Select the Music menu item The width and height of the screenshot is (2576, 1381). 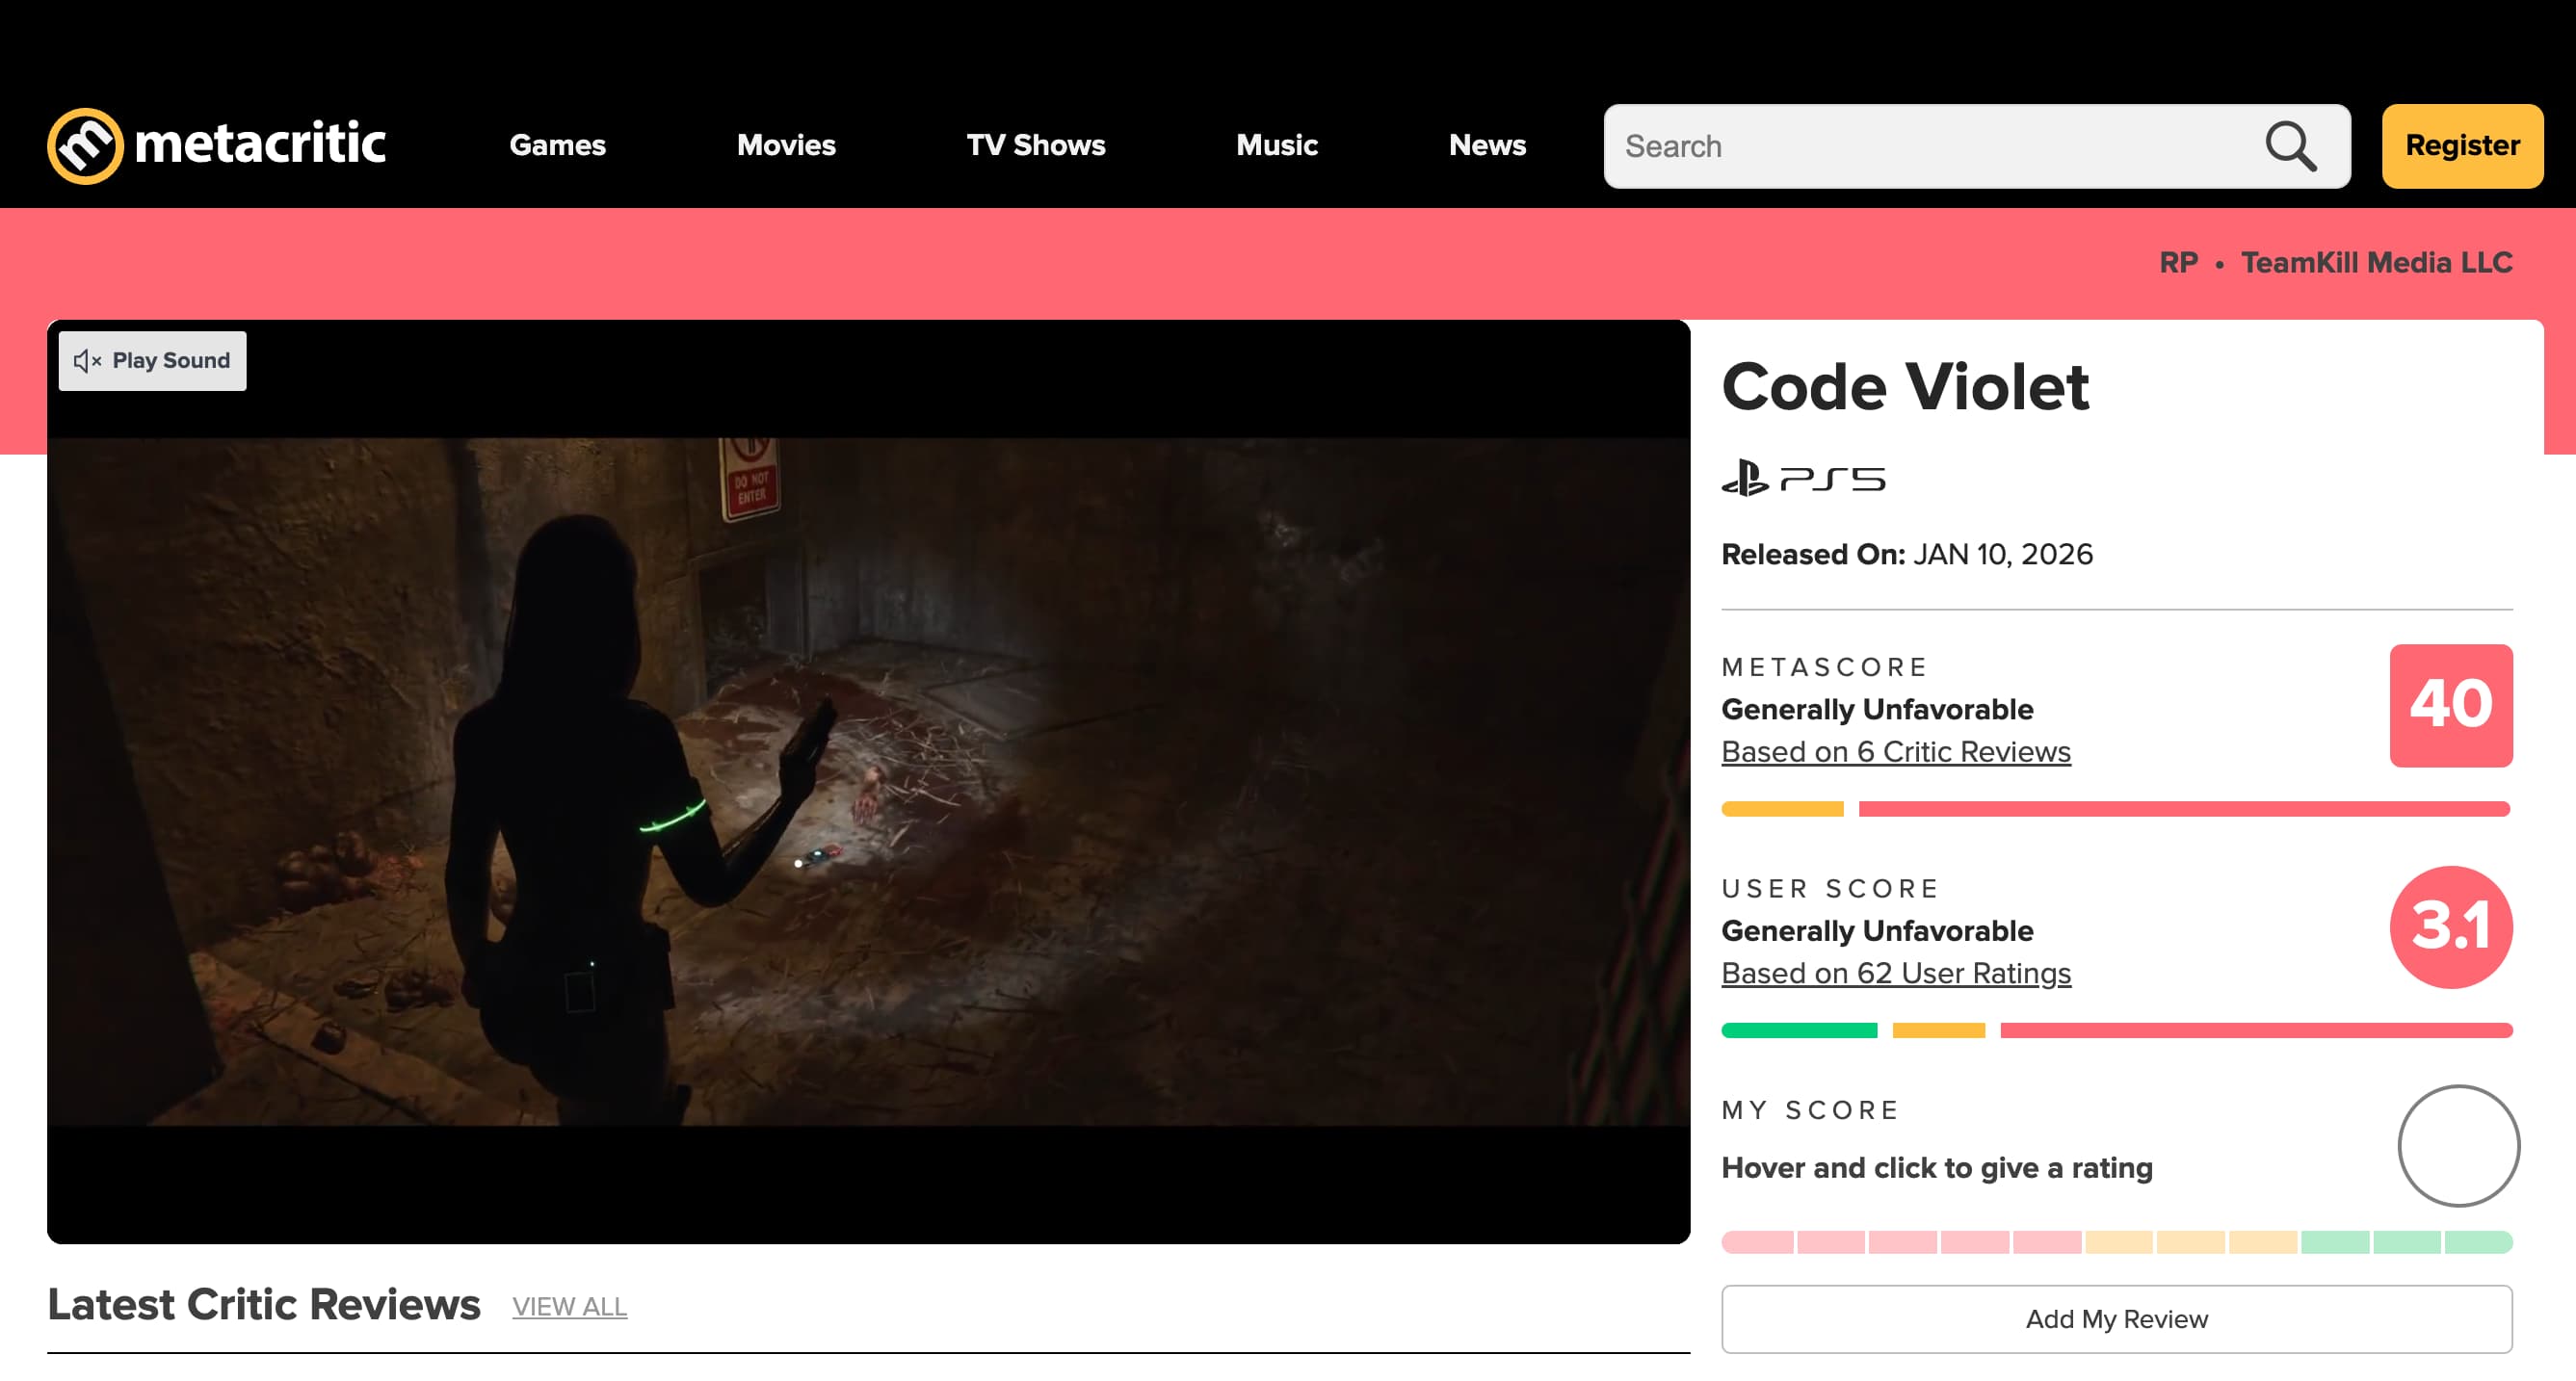[x=1276, y=146]
